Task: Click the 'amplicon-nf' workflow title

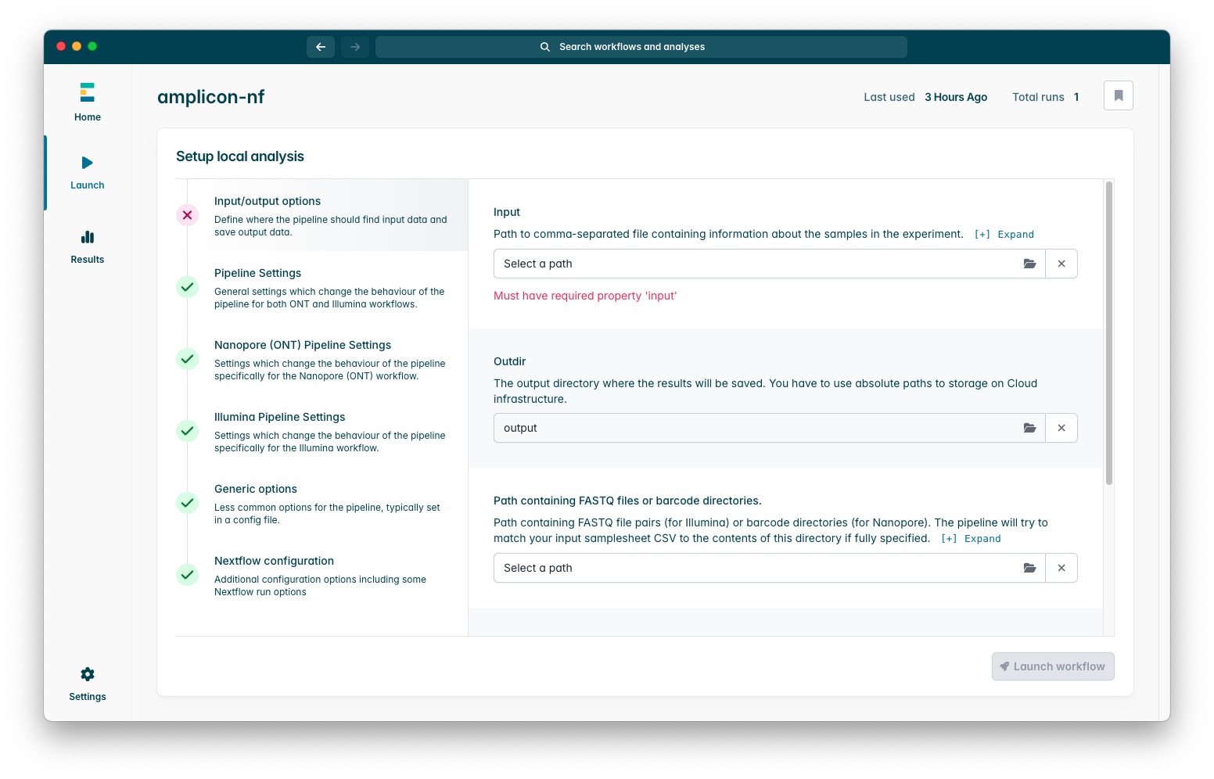Action: click(211, 97)
